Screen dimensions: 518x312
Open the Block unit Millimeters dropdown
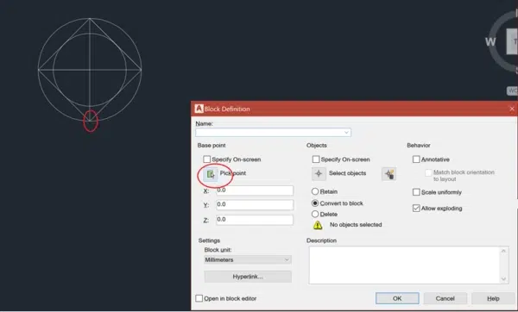coord(248,260)
